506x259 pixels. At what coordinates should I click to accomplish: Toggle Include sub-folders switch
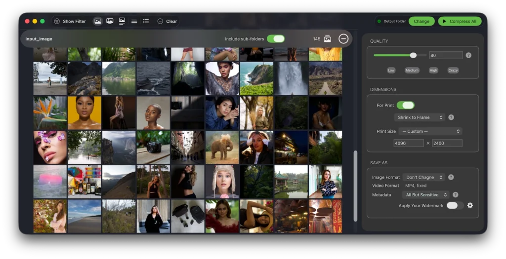(x=276, y=38)
